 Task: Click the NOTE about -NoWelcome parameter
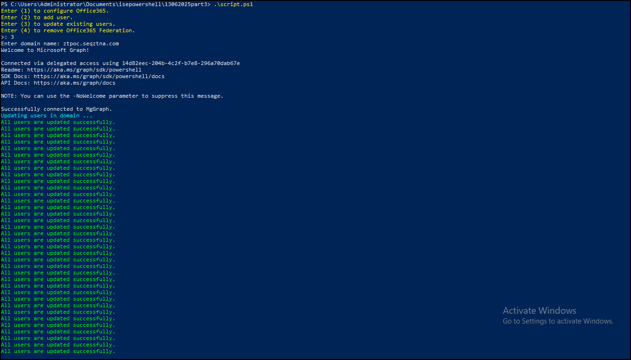point(112,96)
